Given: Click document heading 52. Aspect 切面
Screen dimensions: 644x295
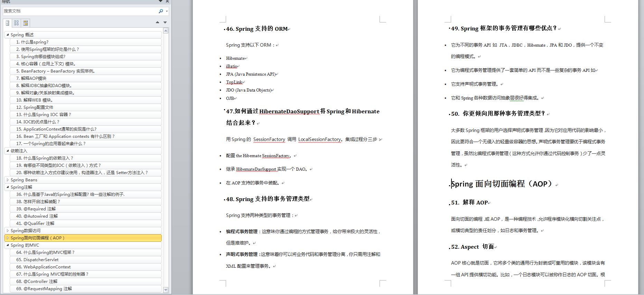Looking at the screenshot, I should pos(473,247).
